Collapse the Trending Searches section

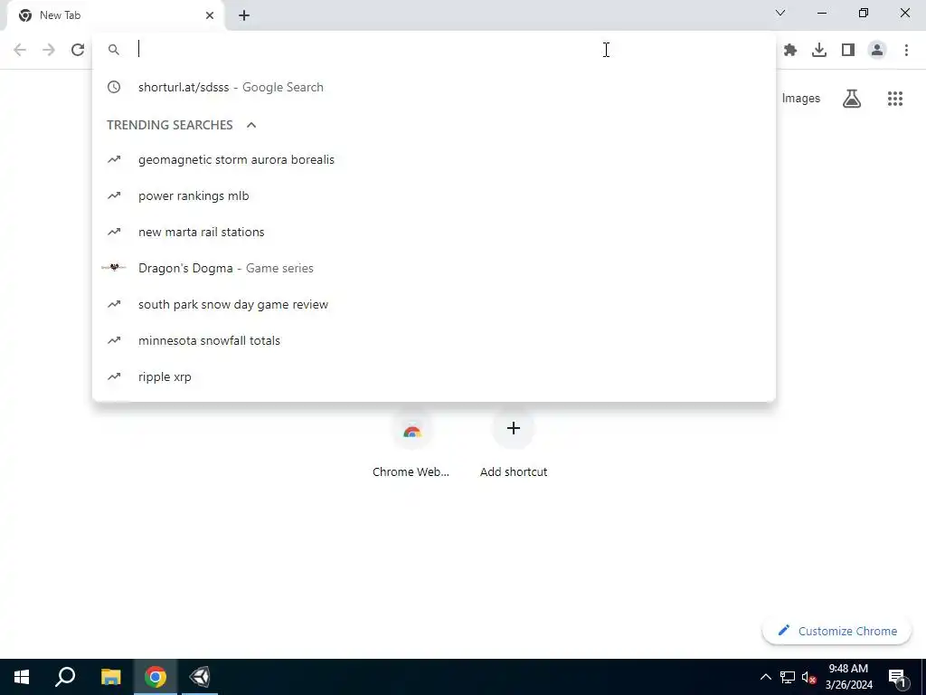tap(251, 125)
